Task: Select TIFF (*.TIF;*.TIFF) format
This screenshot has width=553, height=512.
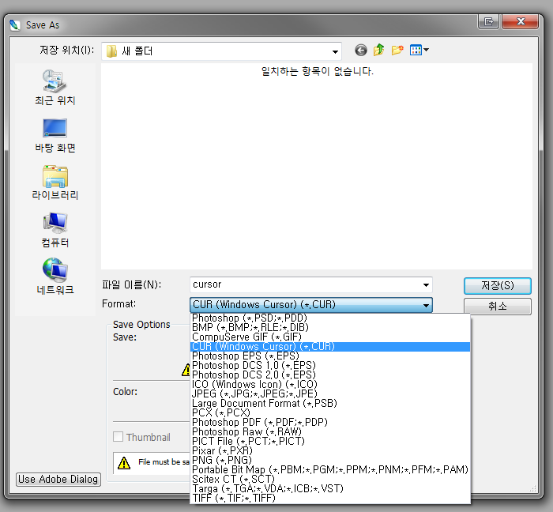Action: tap(330, 499)
